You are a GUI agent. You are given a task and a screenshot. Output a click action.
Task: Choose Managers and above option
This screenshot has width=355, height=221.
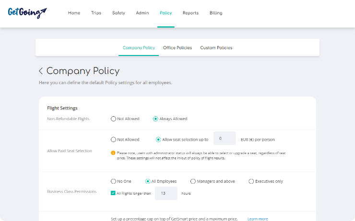[x=193, y=181]
